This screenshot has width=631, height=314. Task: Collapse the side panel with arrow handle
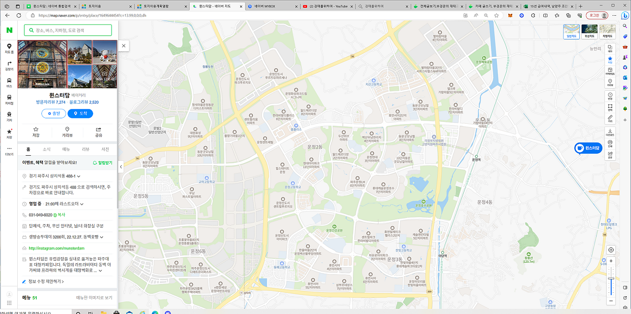[121, 167]
